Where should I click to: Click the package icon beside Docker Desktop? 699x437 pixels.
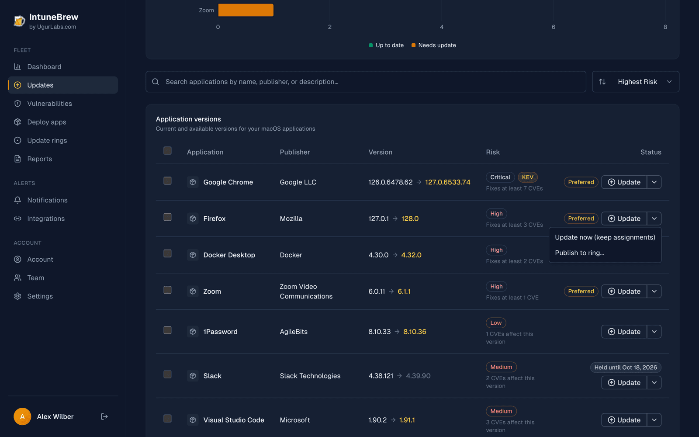click(x=193, y=255)
